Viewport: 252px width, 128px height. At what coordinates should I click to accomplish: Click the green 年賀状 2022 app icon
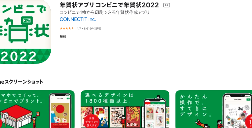25,32
